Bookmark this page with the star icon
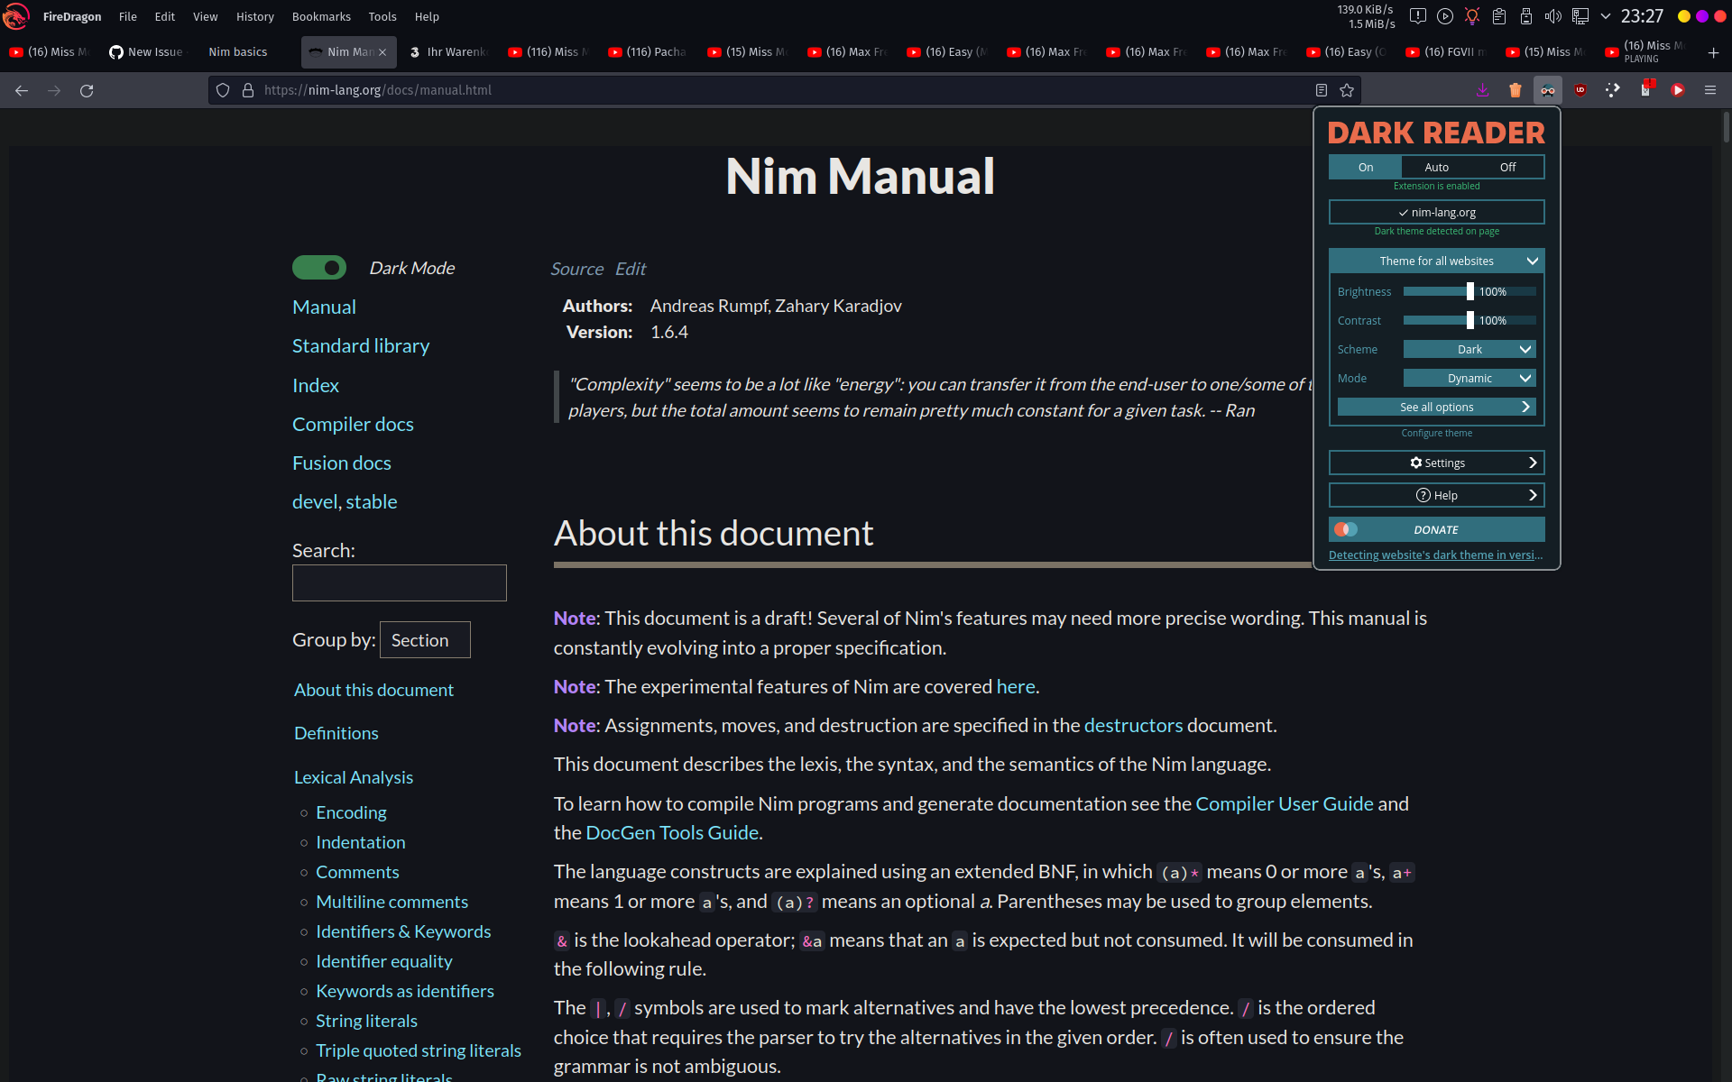Screen dimensions: 1732x1082 (x=1347, y=90)
